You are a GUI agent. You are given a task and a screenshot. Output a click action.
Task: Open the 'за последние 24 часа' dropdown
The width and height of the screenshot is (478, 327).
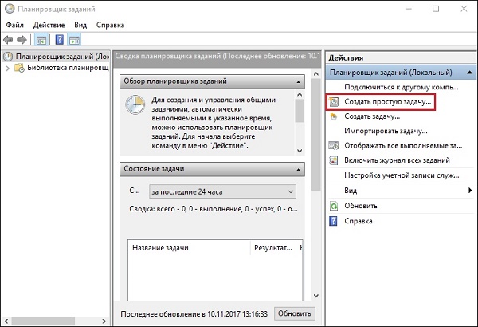point(221,191)
